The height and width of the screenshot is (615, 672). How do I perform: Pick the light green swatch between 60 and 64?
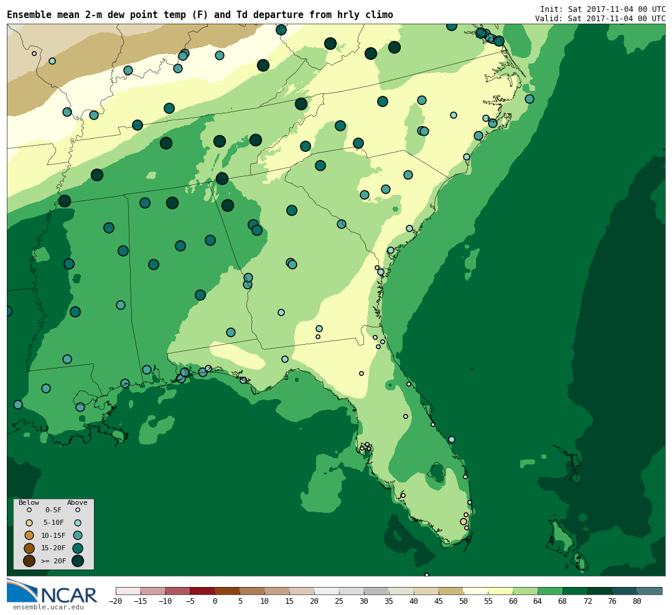[526, 591]
